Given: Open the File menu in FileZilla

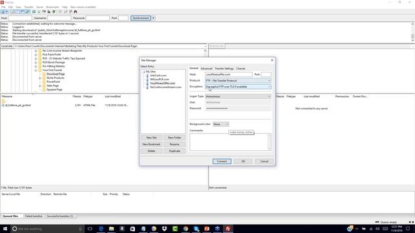Looking at the screenshot, I should click(x=3, y=7).
